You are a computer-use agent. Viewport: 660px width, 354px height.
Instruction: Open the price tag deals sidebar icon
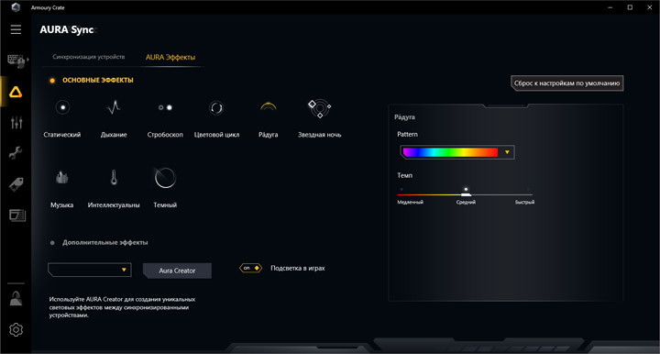click(16, 184)
